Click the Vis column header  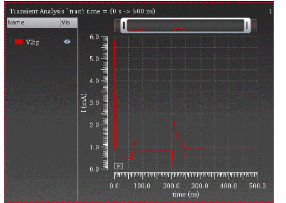[x=69, y=23]
